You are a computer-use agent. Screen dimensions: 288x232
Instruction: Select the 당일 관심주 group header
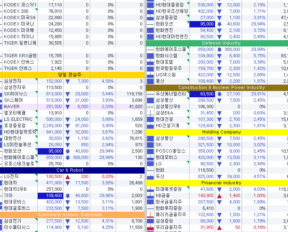tap(72, 75)
